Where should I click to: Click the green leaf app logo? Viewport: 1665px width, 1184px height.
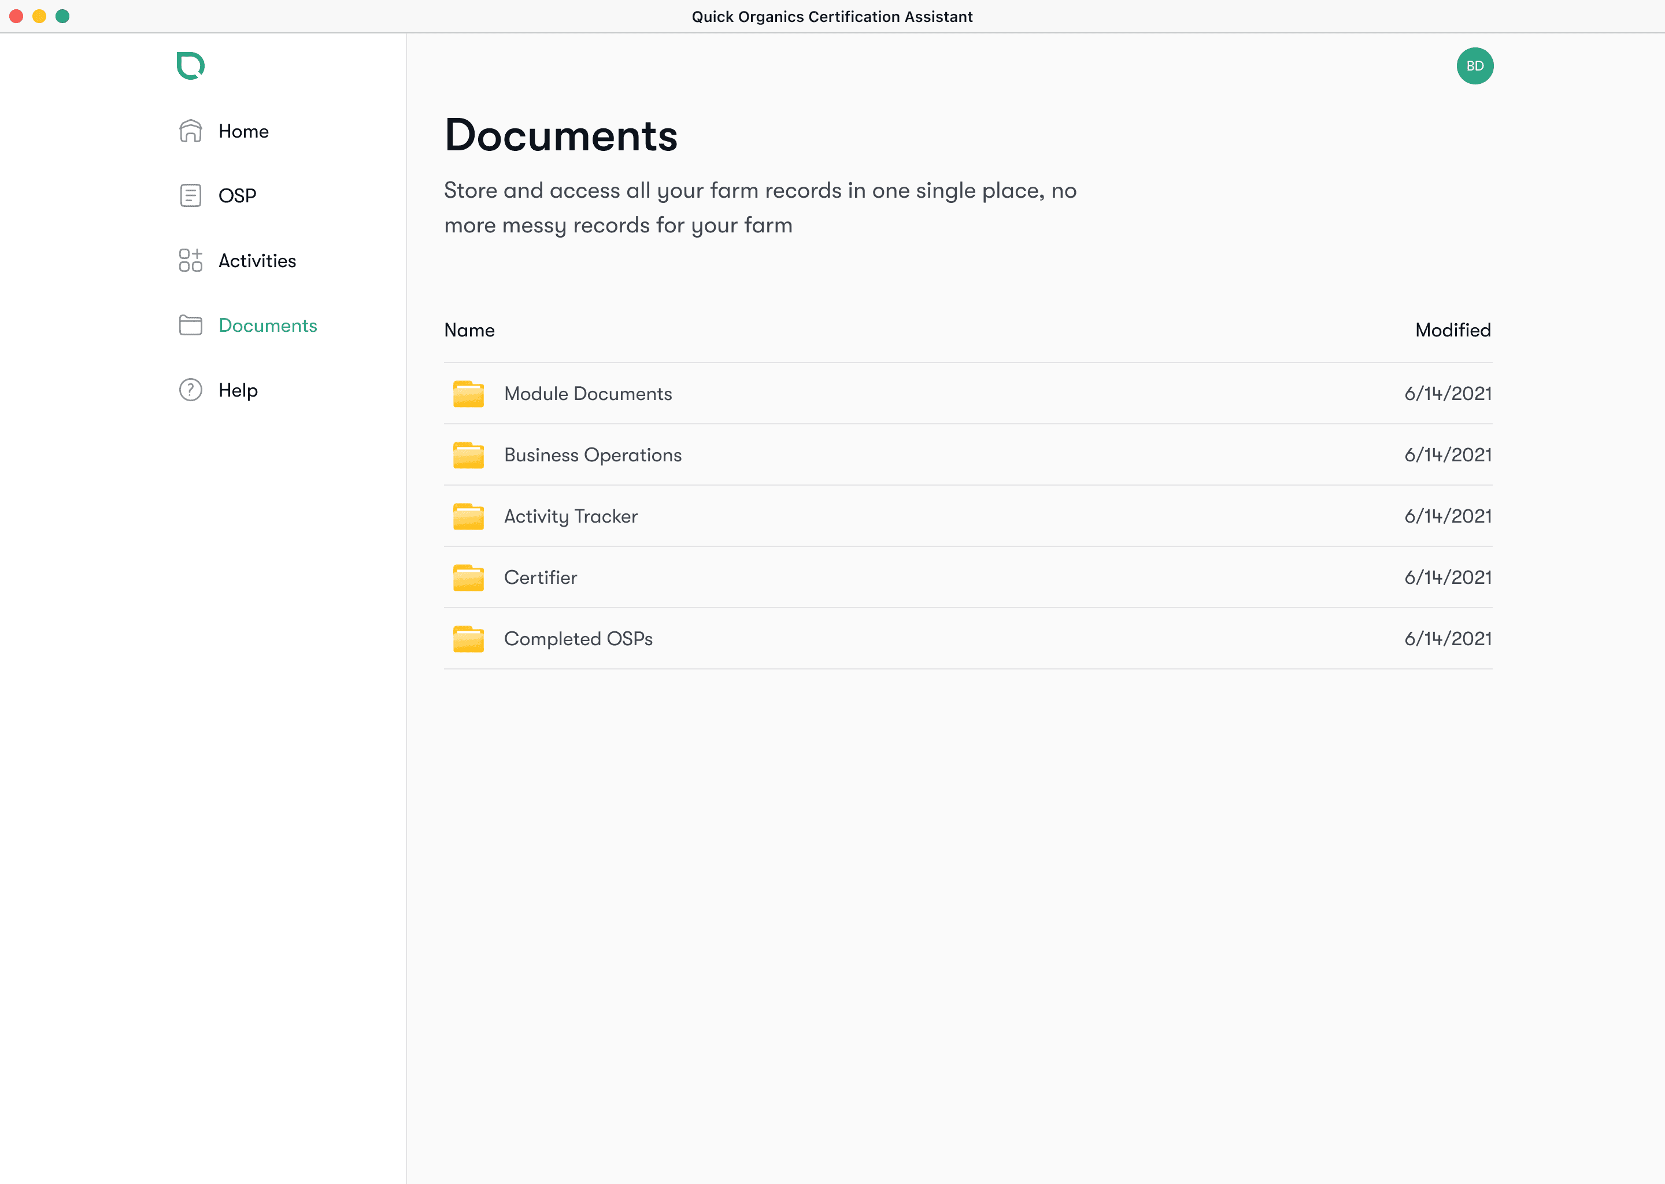[190, 65]
